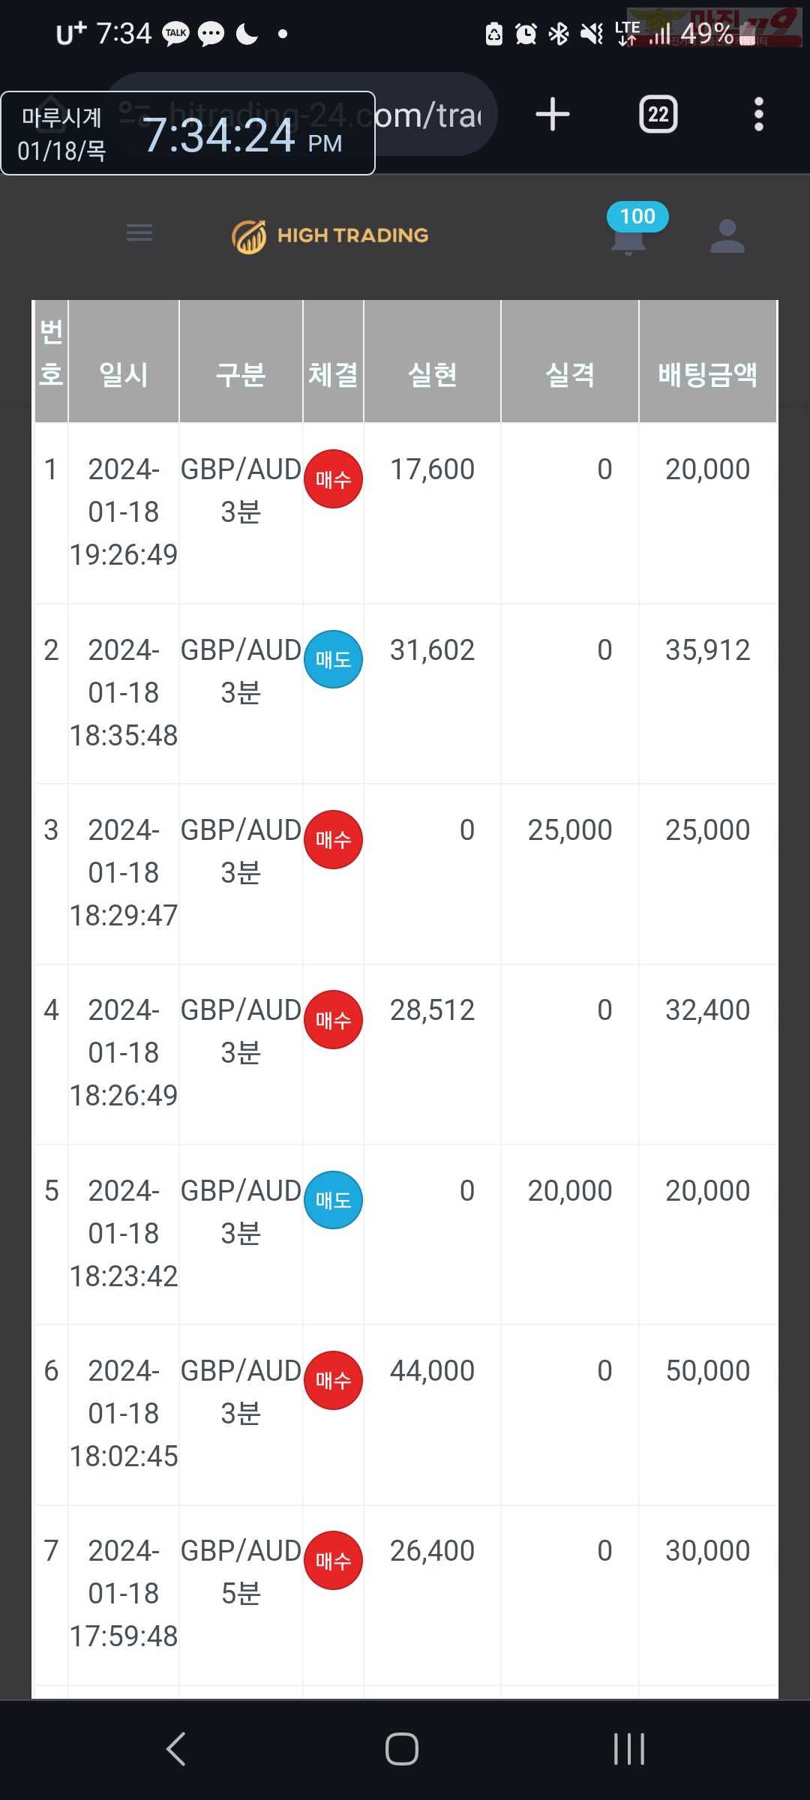Tap the Android back navigation button

[175, 1749]
